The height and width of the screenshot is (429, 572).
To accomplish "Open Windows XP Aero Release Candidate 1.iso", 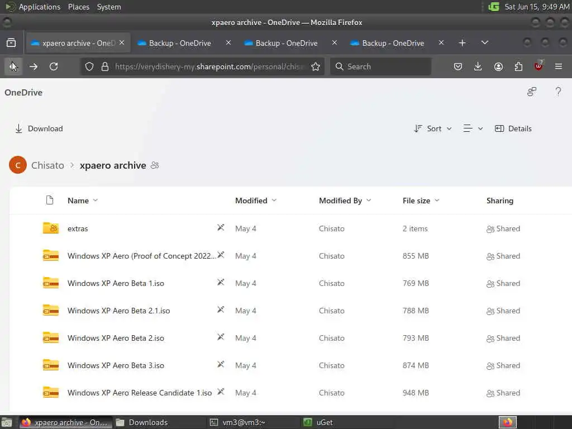I will (x=140, y=393).
